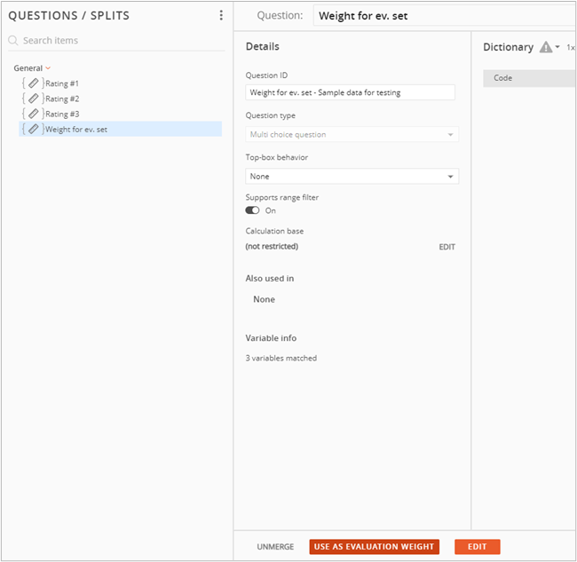
Task: Click the Weight for ev. set ruler icon
Action: (x=33, y=129)
